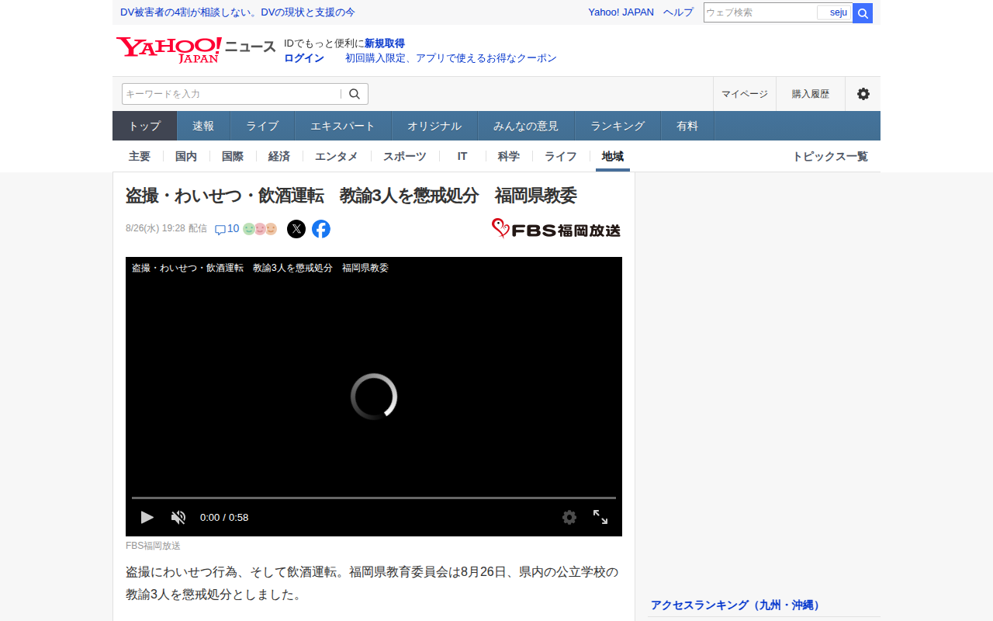The image size is (993, 621).
Task: Open the ライフ category
Action: 561,156
